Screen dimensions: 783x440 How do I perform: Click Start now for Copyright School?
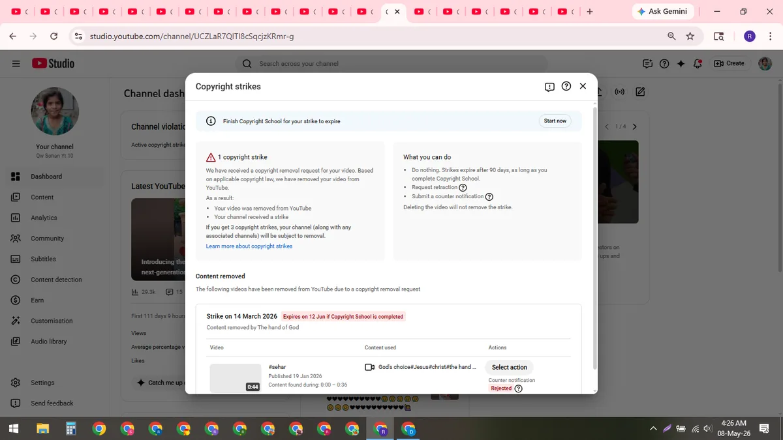[x=555, y=121]
